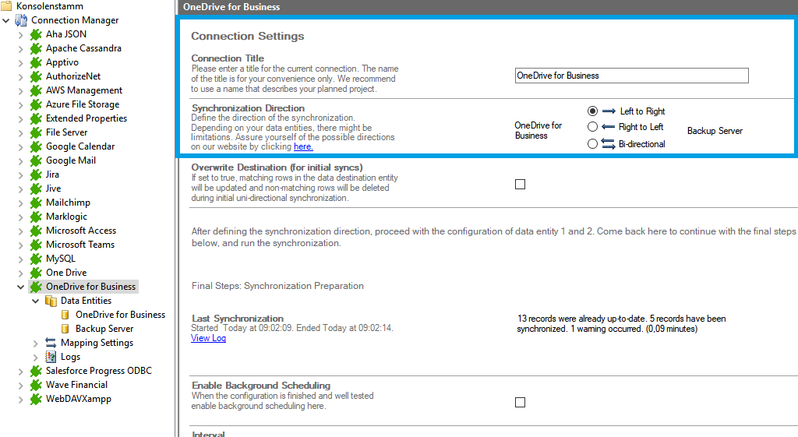This screenshot has width=798, height=437.
Task: Enable the Overwrite Destination checkbox
Action: tap(521, 185)
